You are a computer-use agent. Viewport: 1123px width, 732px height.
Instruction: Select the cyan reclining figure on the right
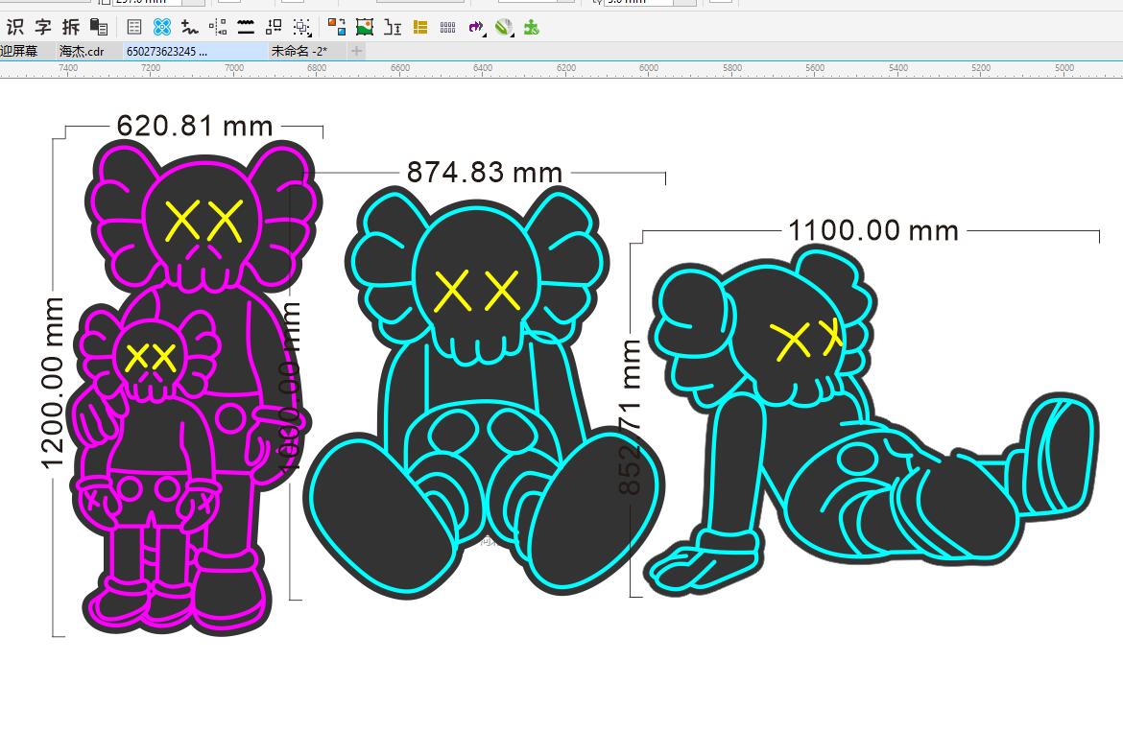click(x=872, y=421)
